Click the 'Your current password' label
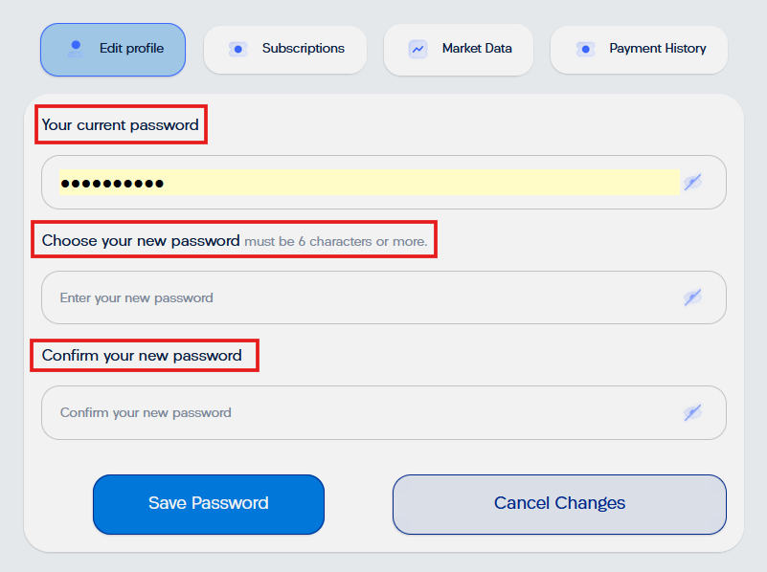Image resolution: width=767 pixels, height=572 pixels. pos(121,125)
